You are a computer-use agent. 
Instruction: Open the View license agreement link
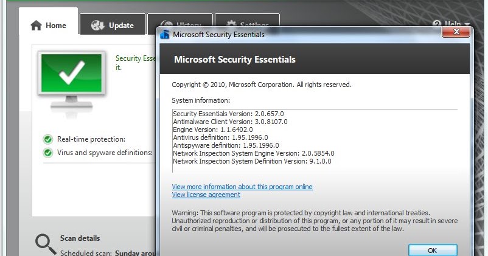point(206,195)
